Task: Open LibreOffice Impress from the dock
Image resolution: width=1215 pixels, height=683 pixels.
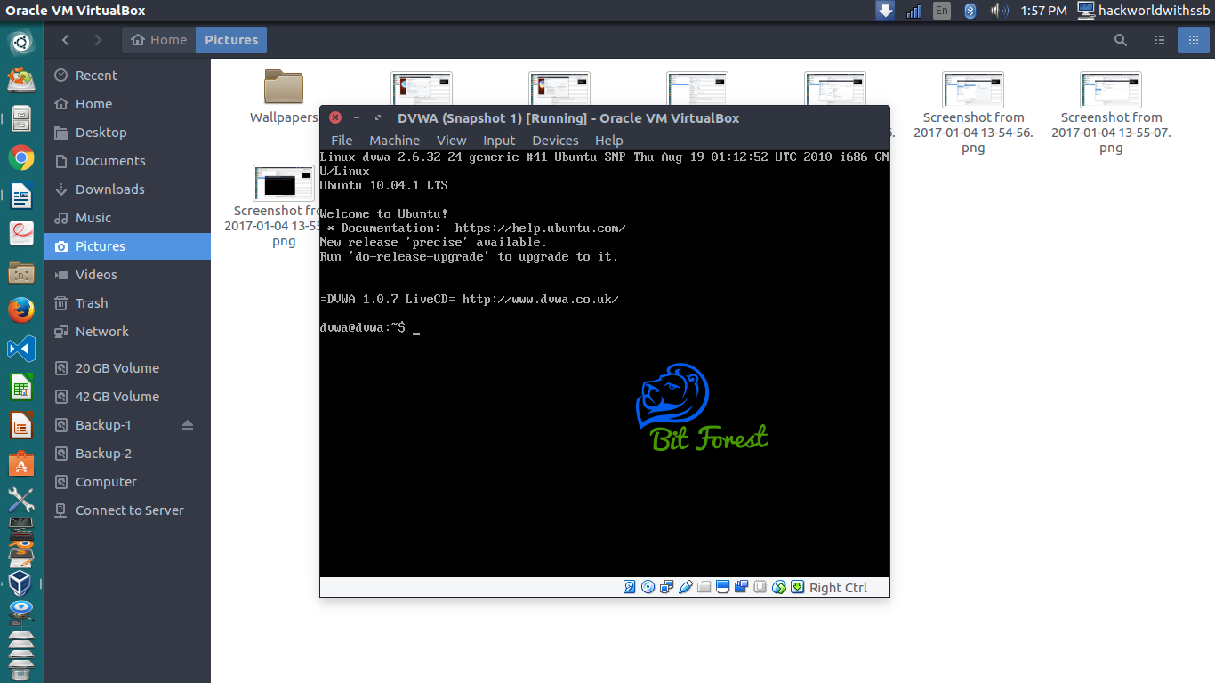Action: (x=21, y=425)
